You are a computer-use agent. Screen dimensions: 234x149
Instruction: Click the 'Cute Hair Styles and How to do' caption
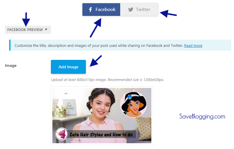101,135
